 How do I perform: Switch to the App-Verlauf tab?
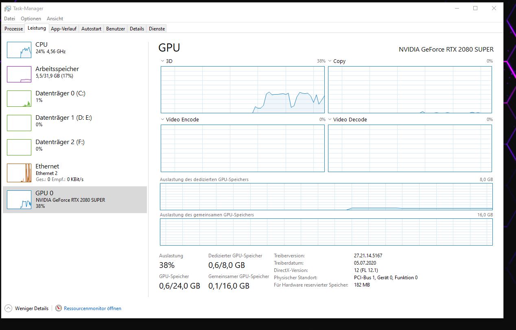pos(64,29)
